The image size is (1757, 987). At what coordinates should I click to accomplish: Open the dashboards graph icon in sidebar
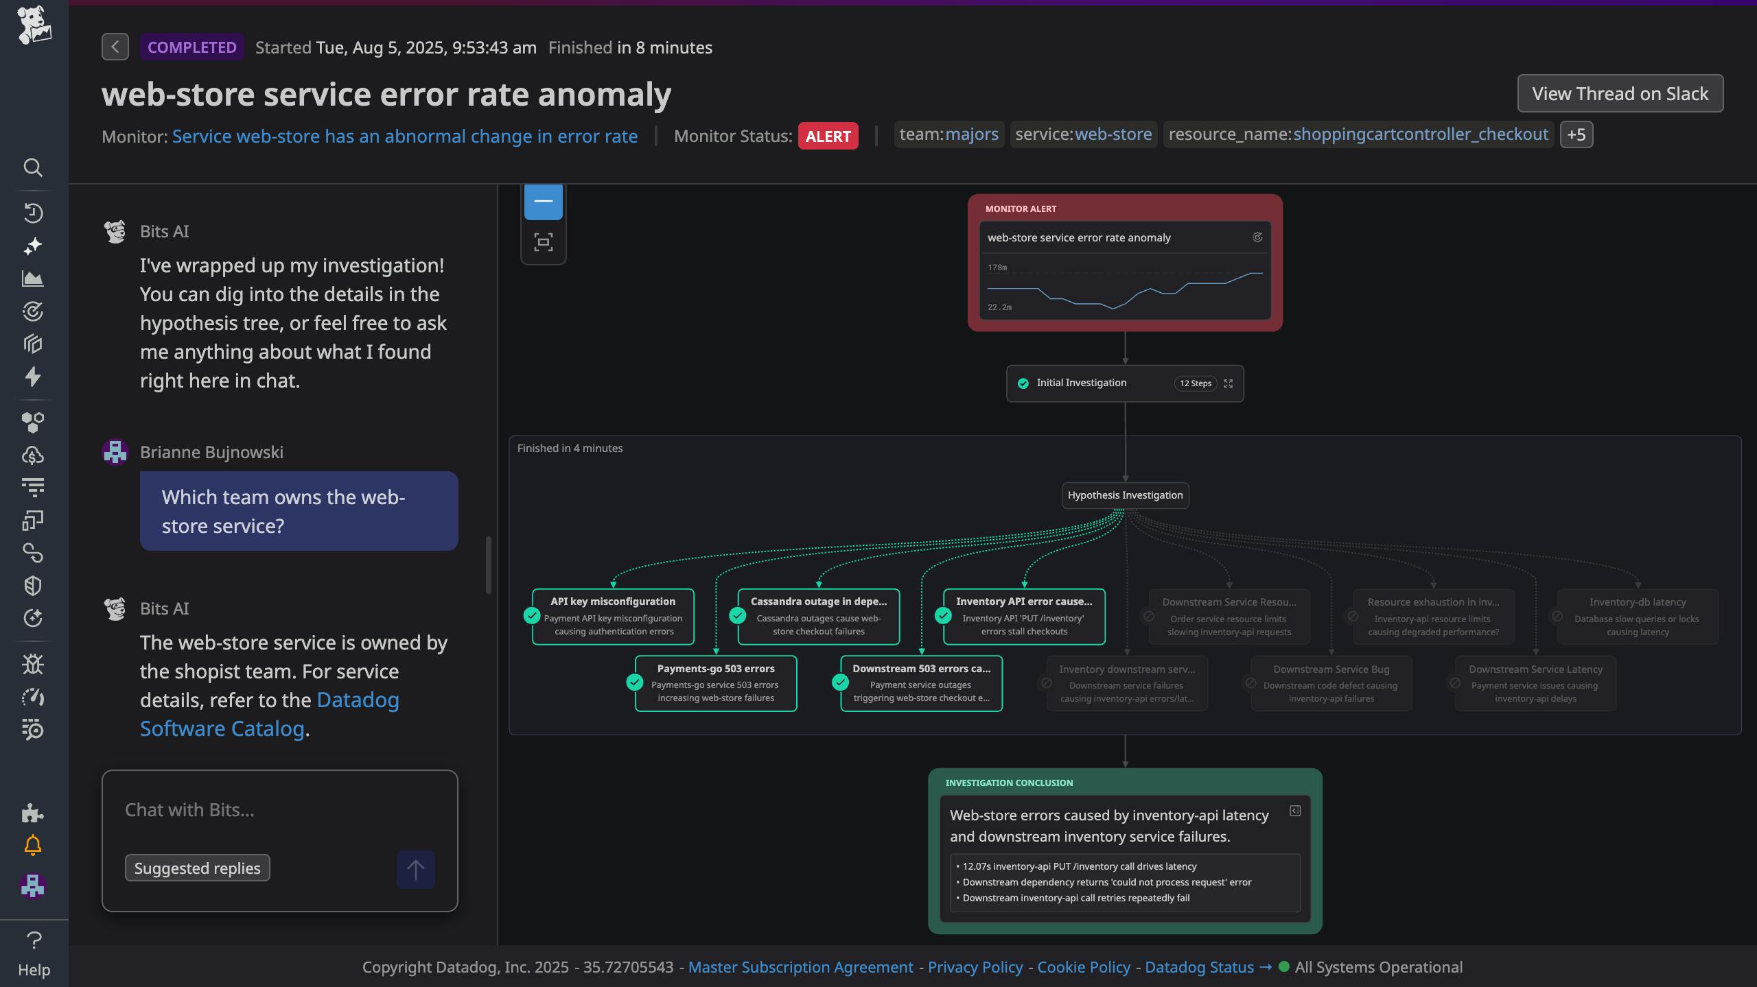pos(33,279)
